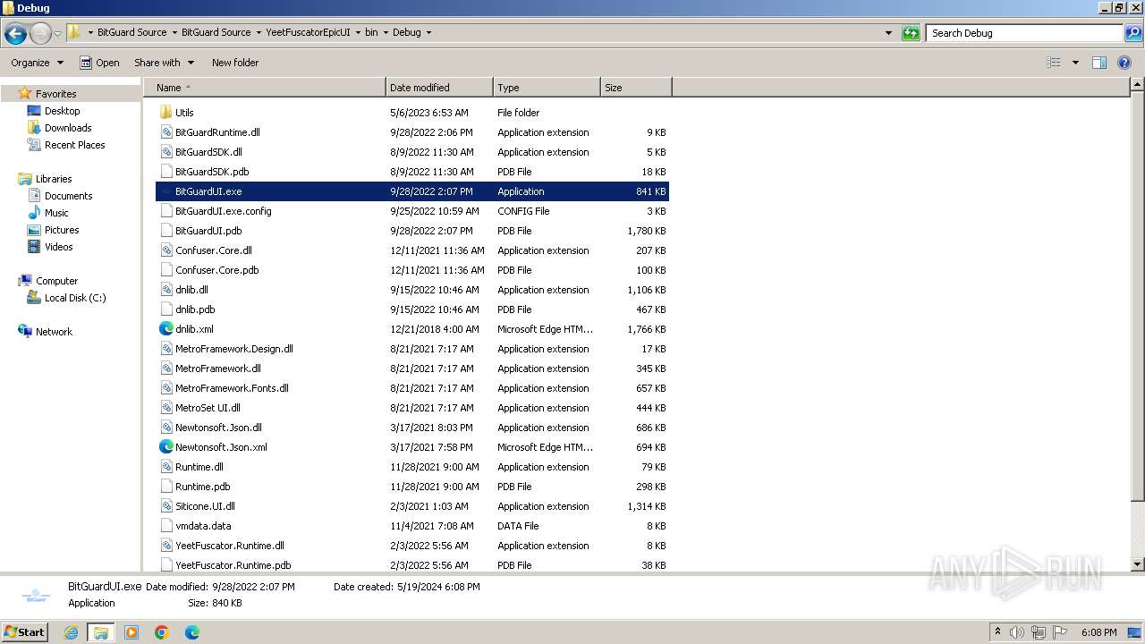Select the Favorites star icon
Screen dimensions: 1145x644
[x=25, y=94]
